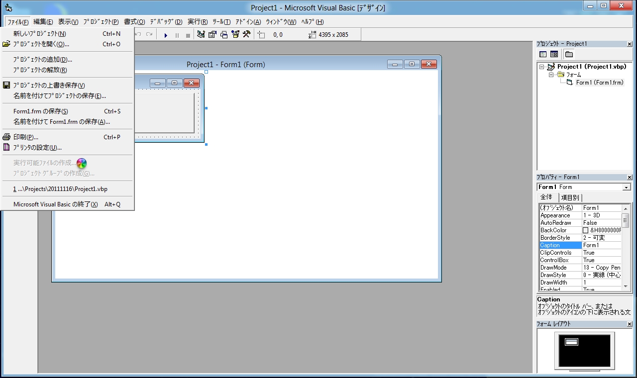Choose 新しいプロジェクト(N) from the File menu
637x378 pixels.
[67, 34]
